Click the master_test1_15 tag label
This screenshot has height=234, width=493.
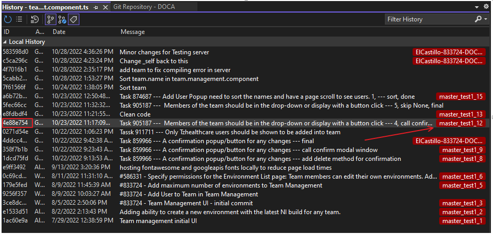click(x=461, y=96)
